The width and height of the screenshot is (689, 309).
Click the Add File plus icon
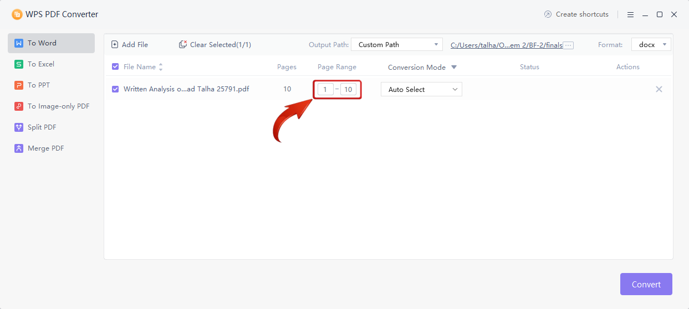click(115, 44)
